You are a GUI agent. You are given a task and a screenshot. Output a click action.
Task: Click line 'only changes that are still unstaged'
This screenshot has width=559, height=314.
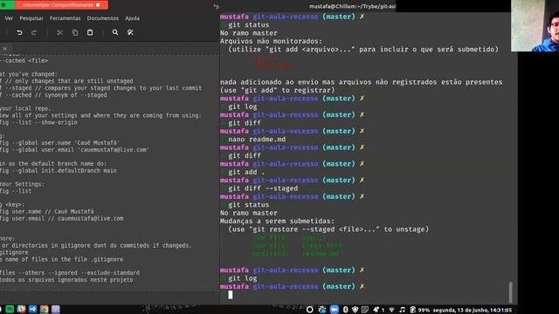(x=66, y=81)
